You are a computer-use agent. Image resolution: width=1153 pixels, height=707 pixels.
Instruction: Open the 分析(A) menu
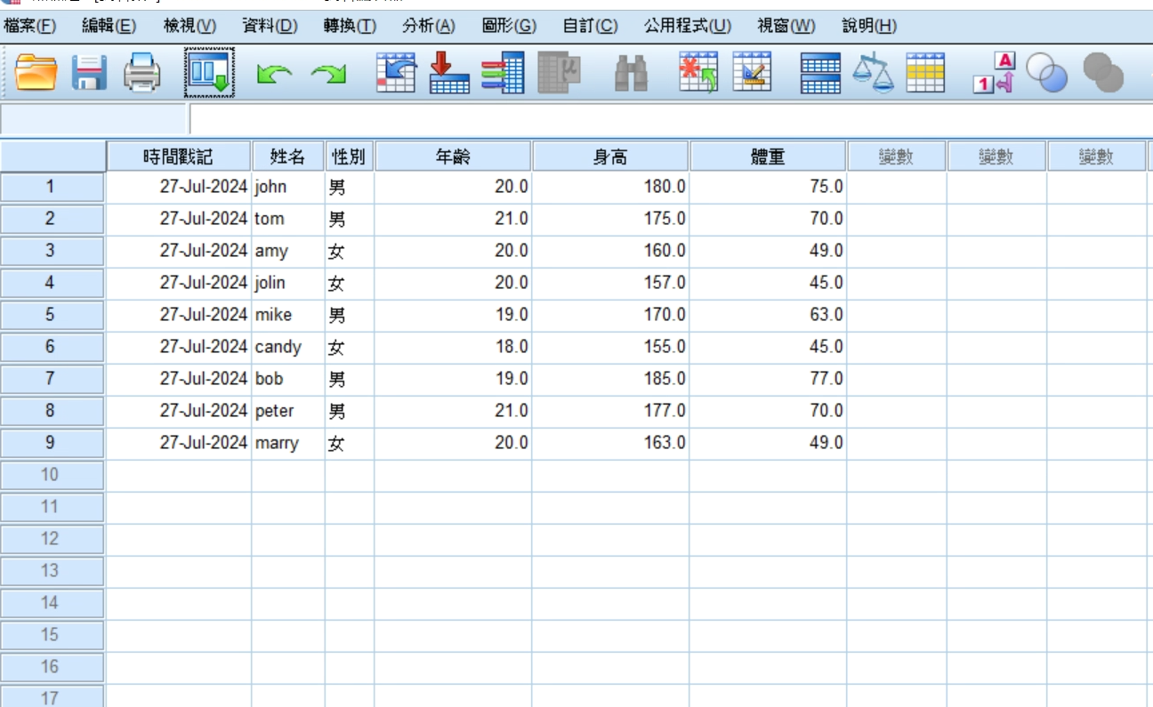[x=428, y=26]
